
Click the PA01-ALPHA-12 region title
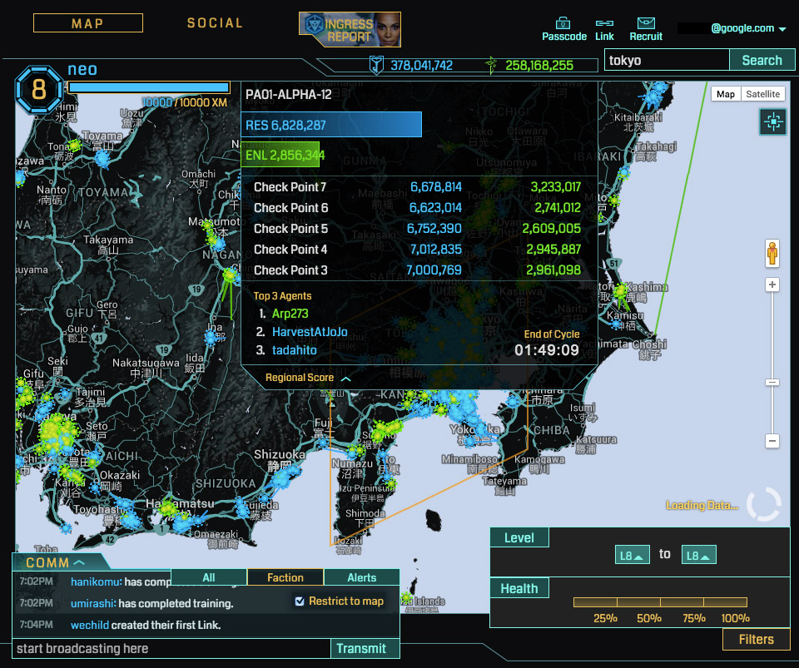click(x=289, y=95)
